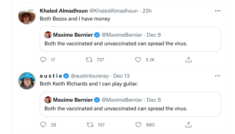The width and height of the screenshot is (235, 134).
Task: Click austie's verified badge
Action: tap(66, 76)
